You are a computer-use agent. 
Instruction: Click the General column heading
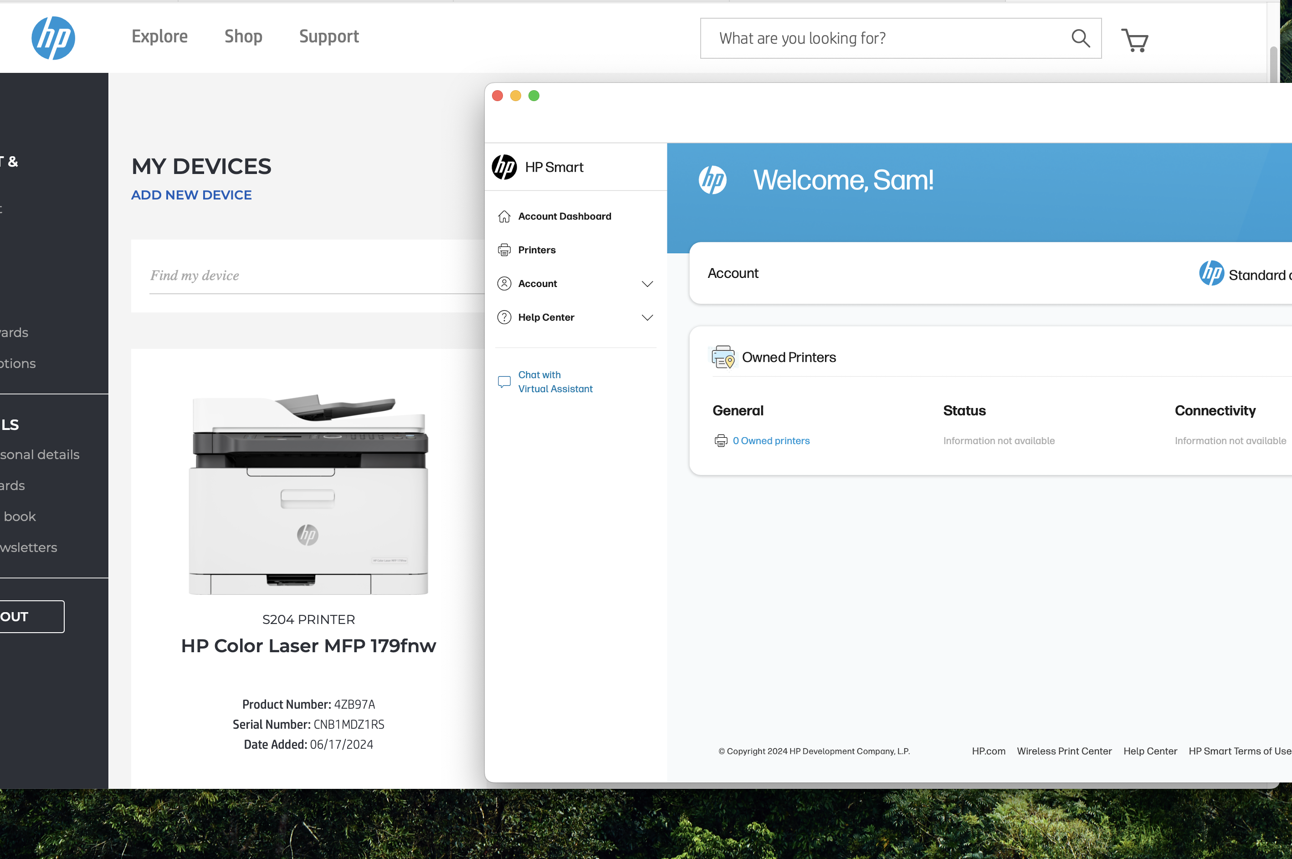(x=738, y=410)
